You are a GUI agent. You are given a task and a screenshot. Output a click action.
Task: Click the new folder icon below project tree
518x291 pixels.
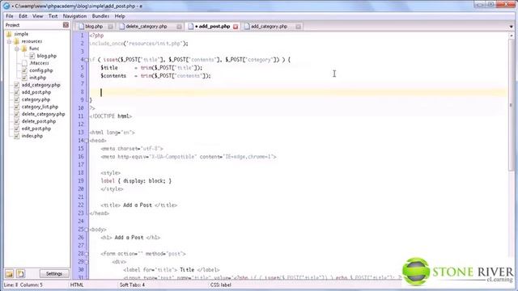[x=9, y=273]
